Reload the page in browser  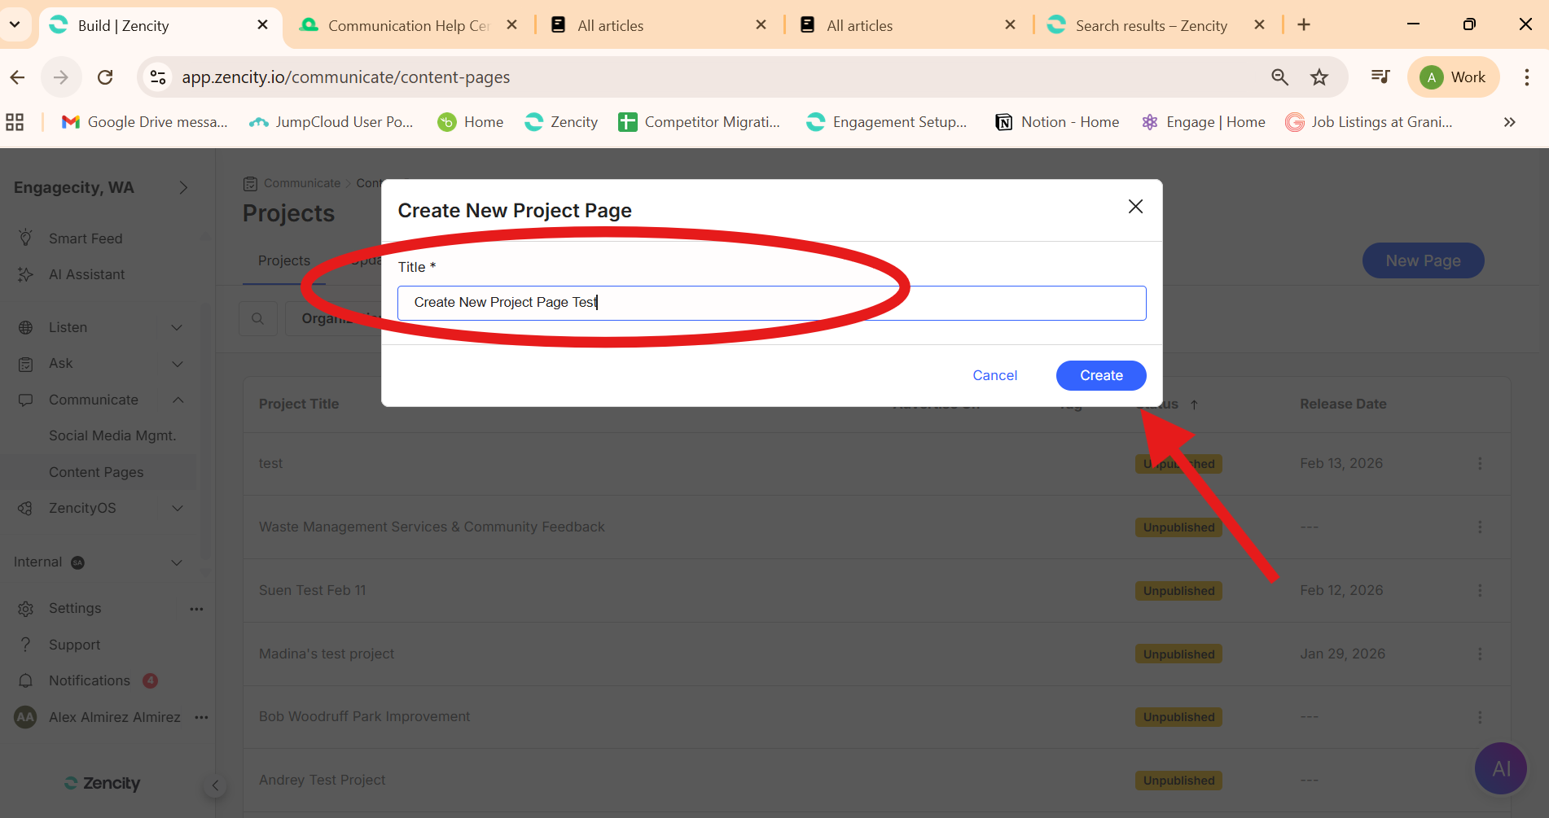(x=105, y=77)
